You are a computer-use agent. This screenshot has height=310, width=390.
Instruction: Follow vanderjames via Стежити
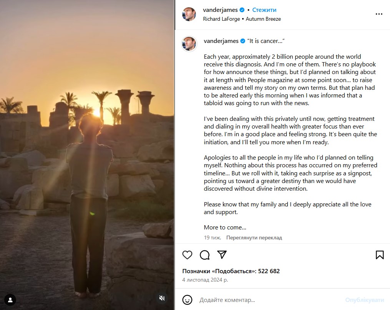click(264, 10)
